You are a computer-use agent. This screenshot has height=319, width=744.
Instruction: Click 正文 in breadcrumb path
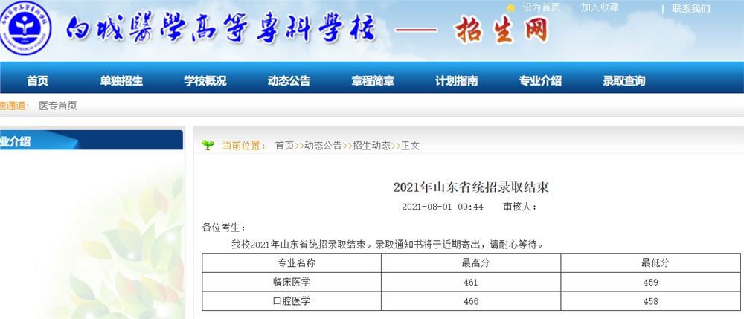pyautogui.click(x=410, y=146)
